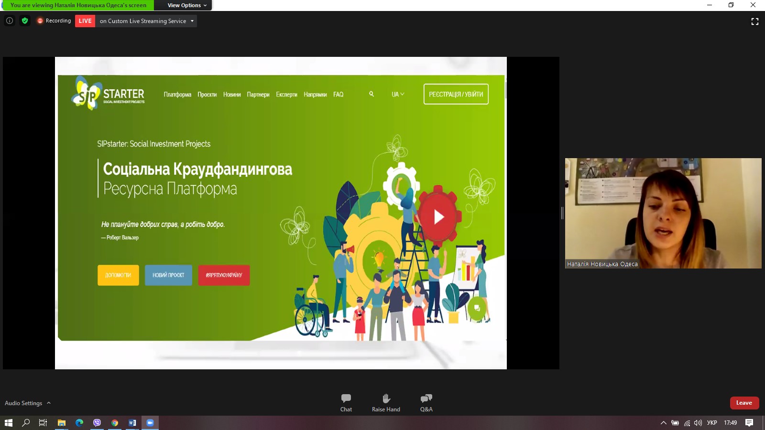Viewport: 765px width, 430px height.
Task: Switch the УКР keyboard language indicator
Action: [x=712, y=423]
